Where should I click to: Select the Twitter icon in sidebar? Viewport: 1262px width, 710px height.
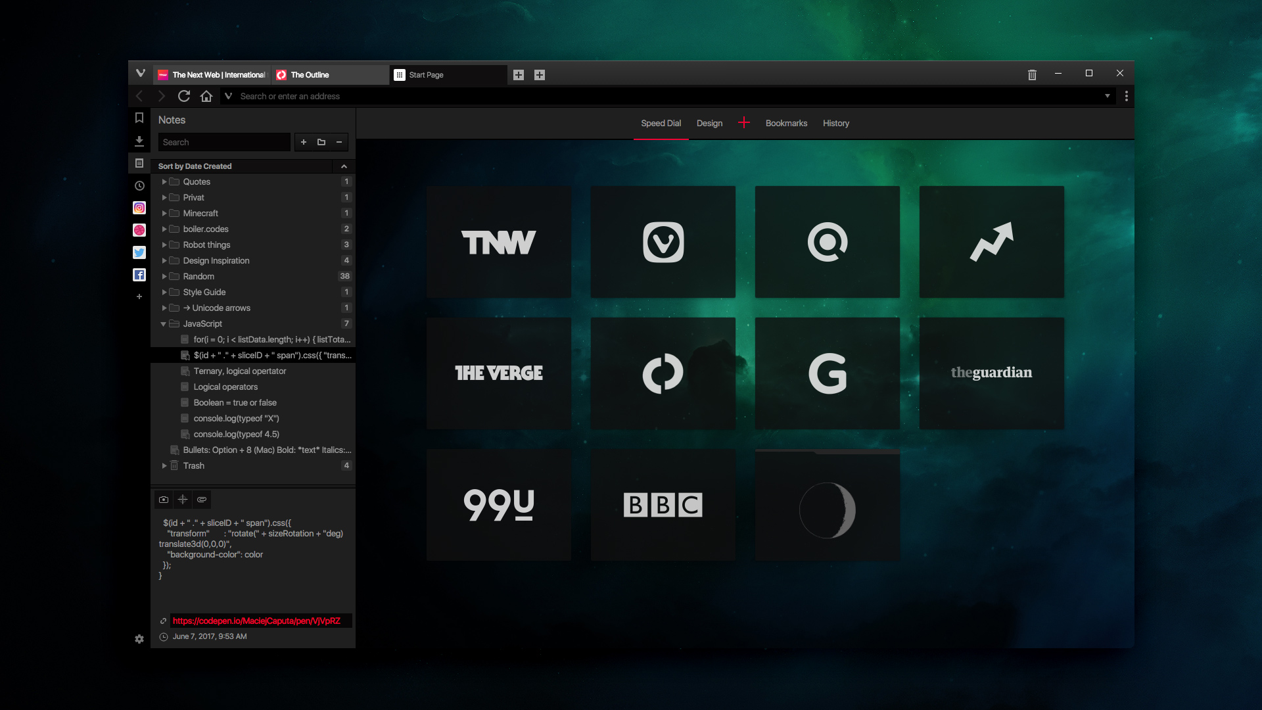coord(139,253)
